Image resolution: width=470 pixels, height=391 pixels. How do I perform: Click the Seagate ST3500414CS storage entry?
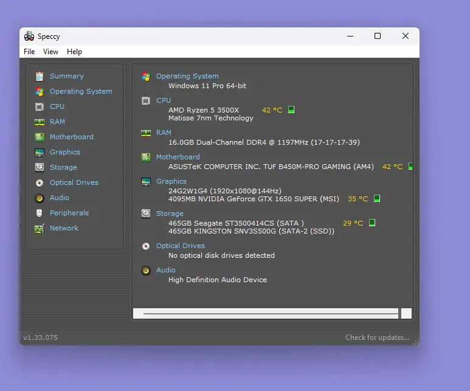point(236,223)
